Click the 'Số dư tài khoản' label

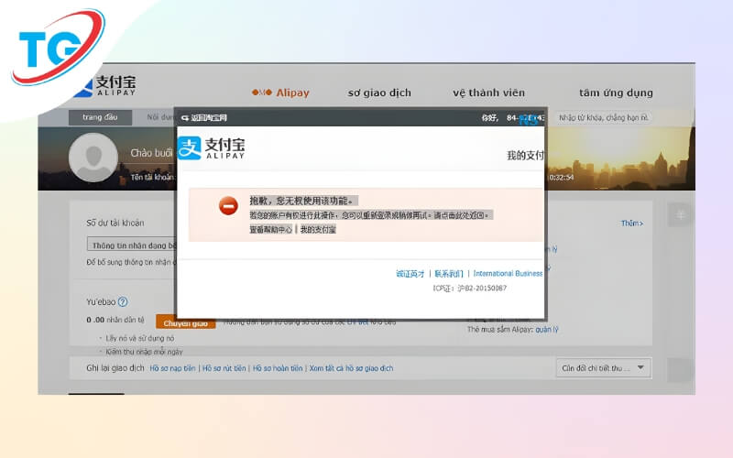click(115, 223)
